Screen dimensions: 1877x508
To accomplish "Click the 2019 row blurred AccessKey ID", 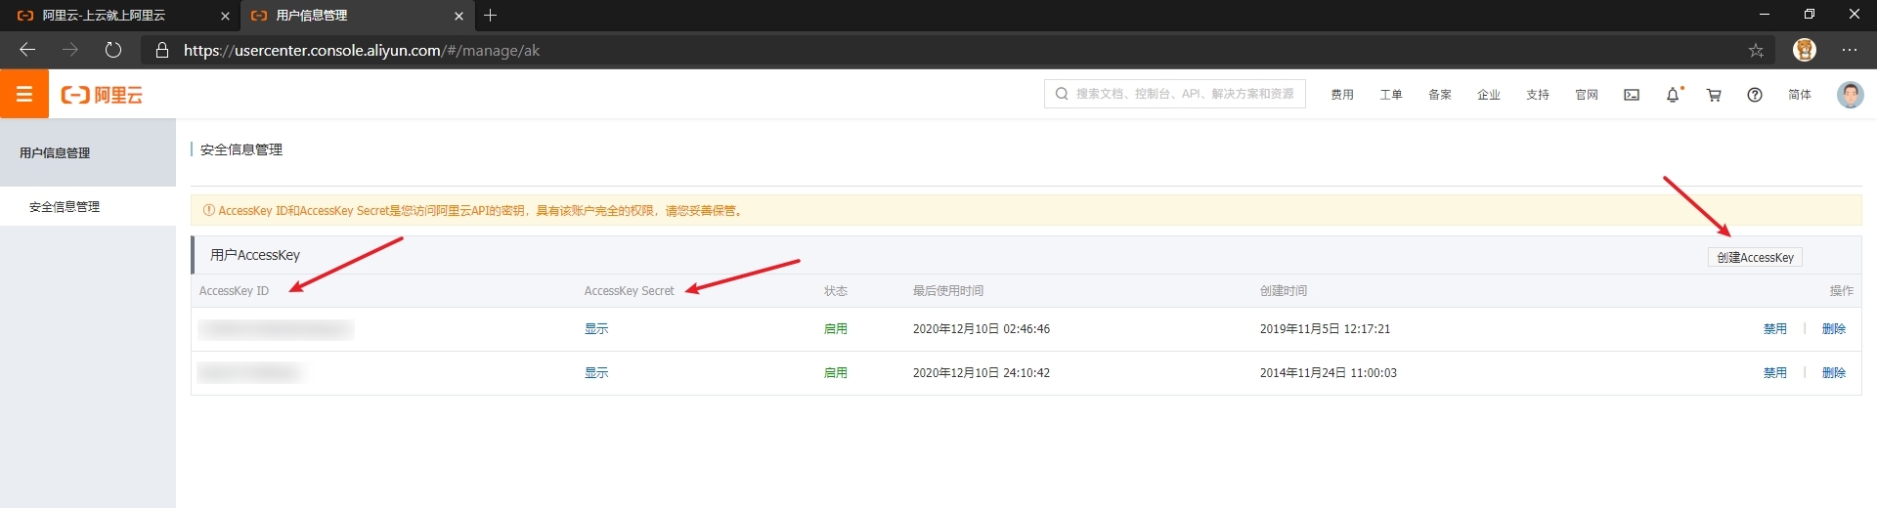I will point(276,329).
